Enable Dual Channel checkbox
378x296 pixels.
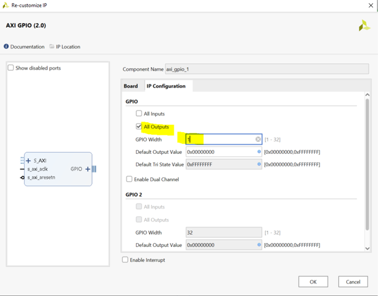coord(129,179)
